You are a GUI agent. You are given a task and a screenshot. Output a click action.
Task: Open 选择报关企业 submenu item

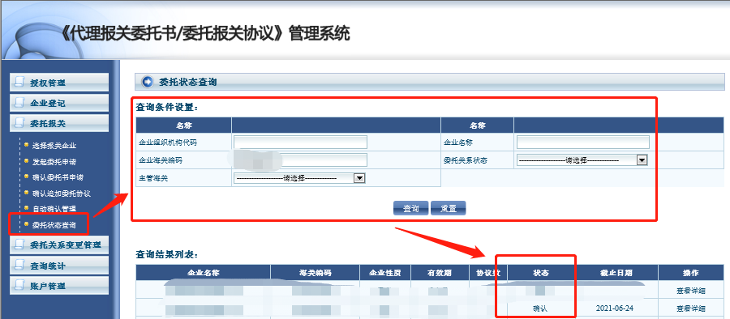(x=54, y=146)
